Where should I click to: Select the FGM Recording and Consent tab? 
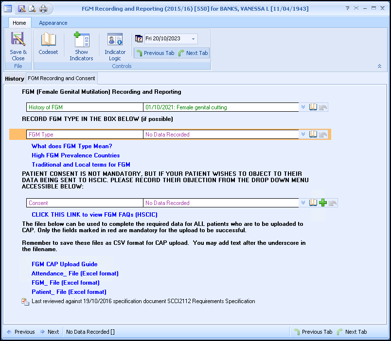coord(61,78)
